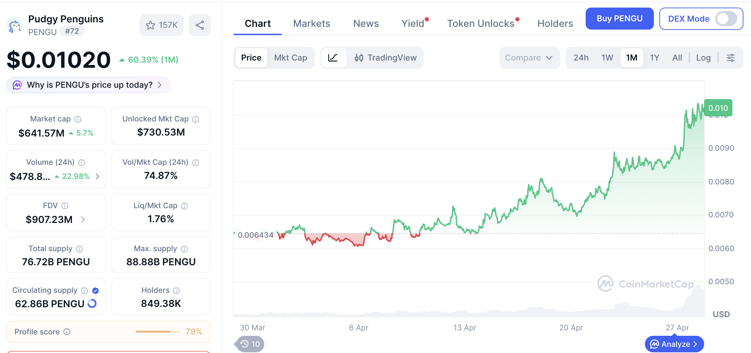
Task: Click FDV info icon
Action: [65, 206]
